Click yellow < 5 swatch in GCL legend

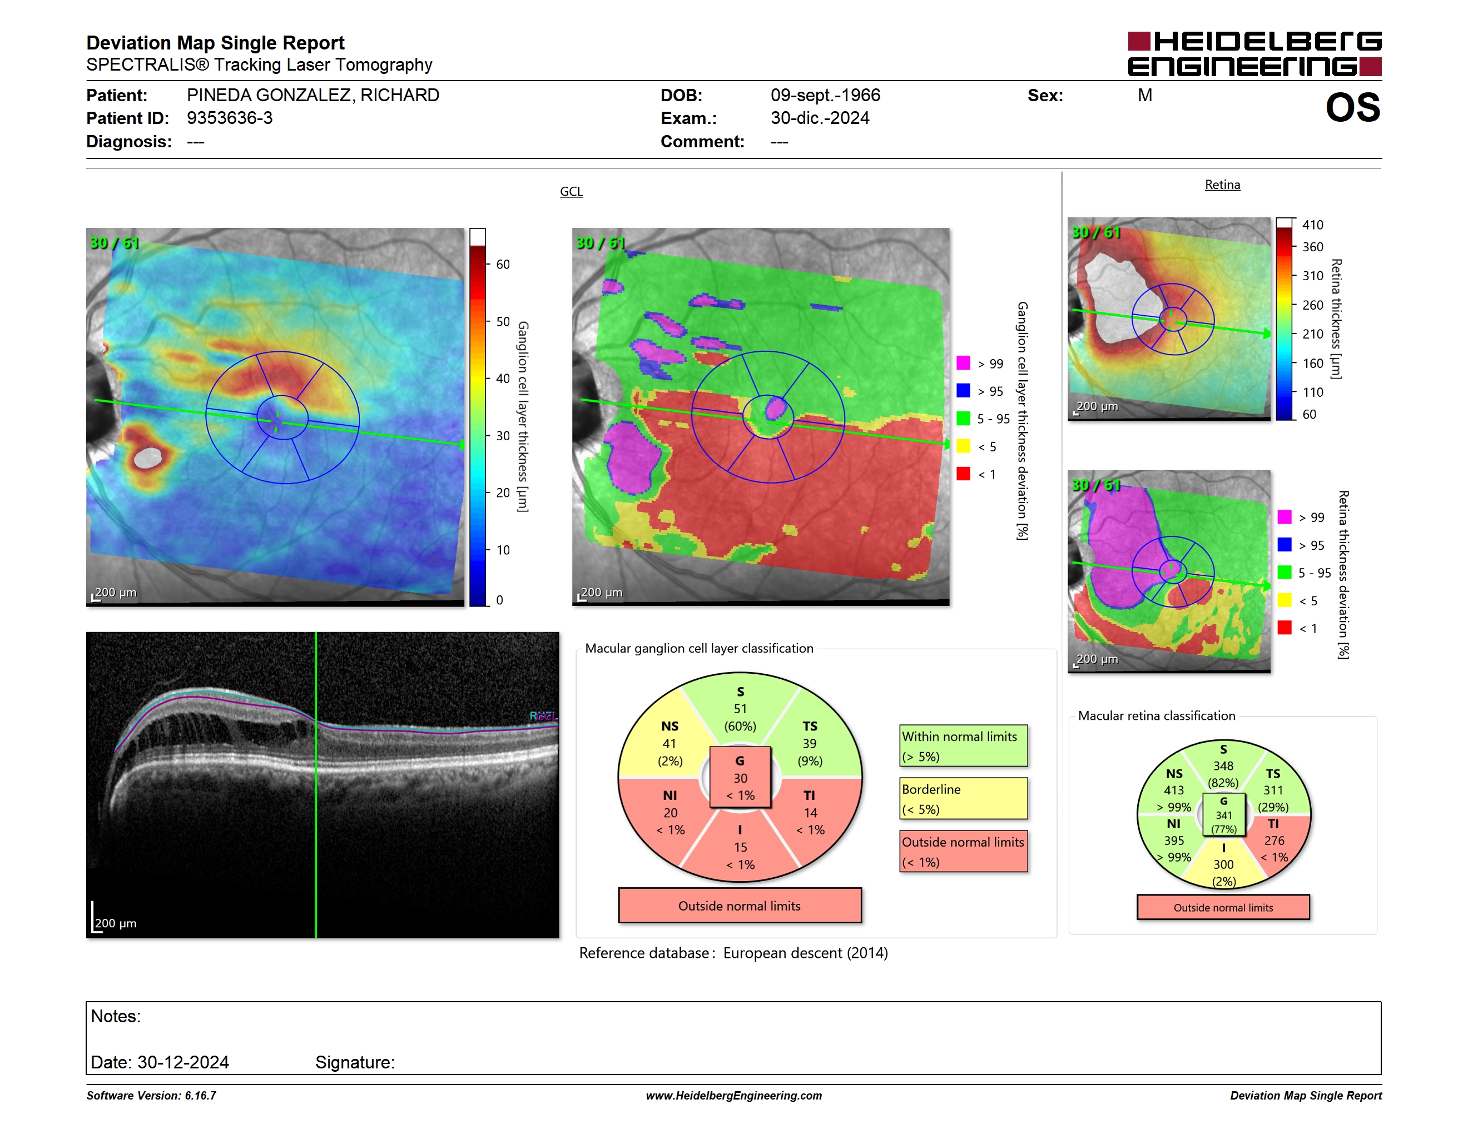click(x=963, y=446)
